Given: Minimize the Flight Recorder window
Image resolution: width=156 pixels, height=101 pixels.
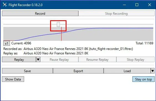Looking at the screenshot, I should pyautogui.click(x=124, y=5).
